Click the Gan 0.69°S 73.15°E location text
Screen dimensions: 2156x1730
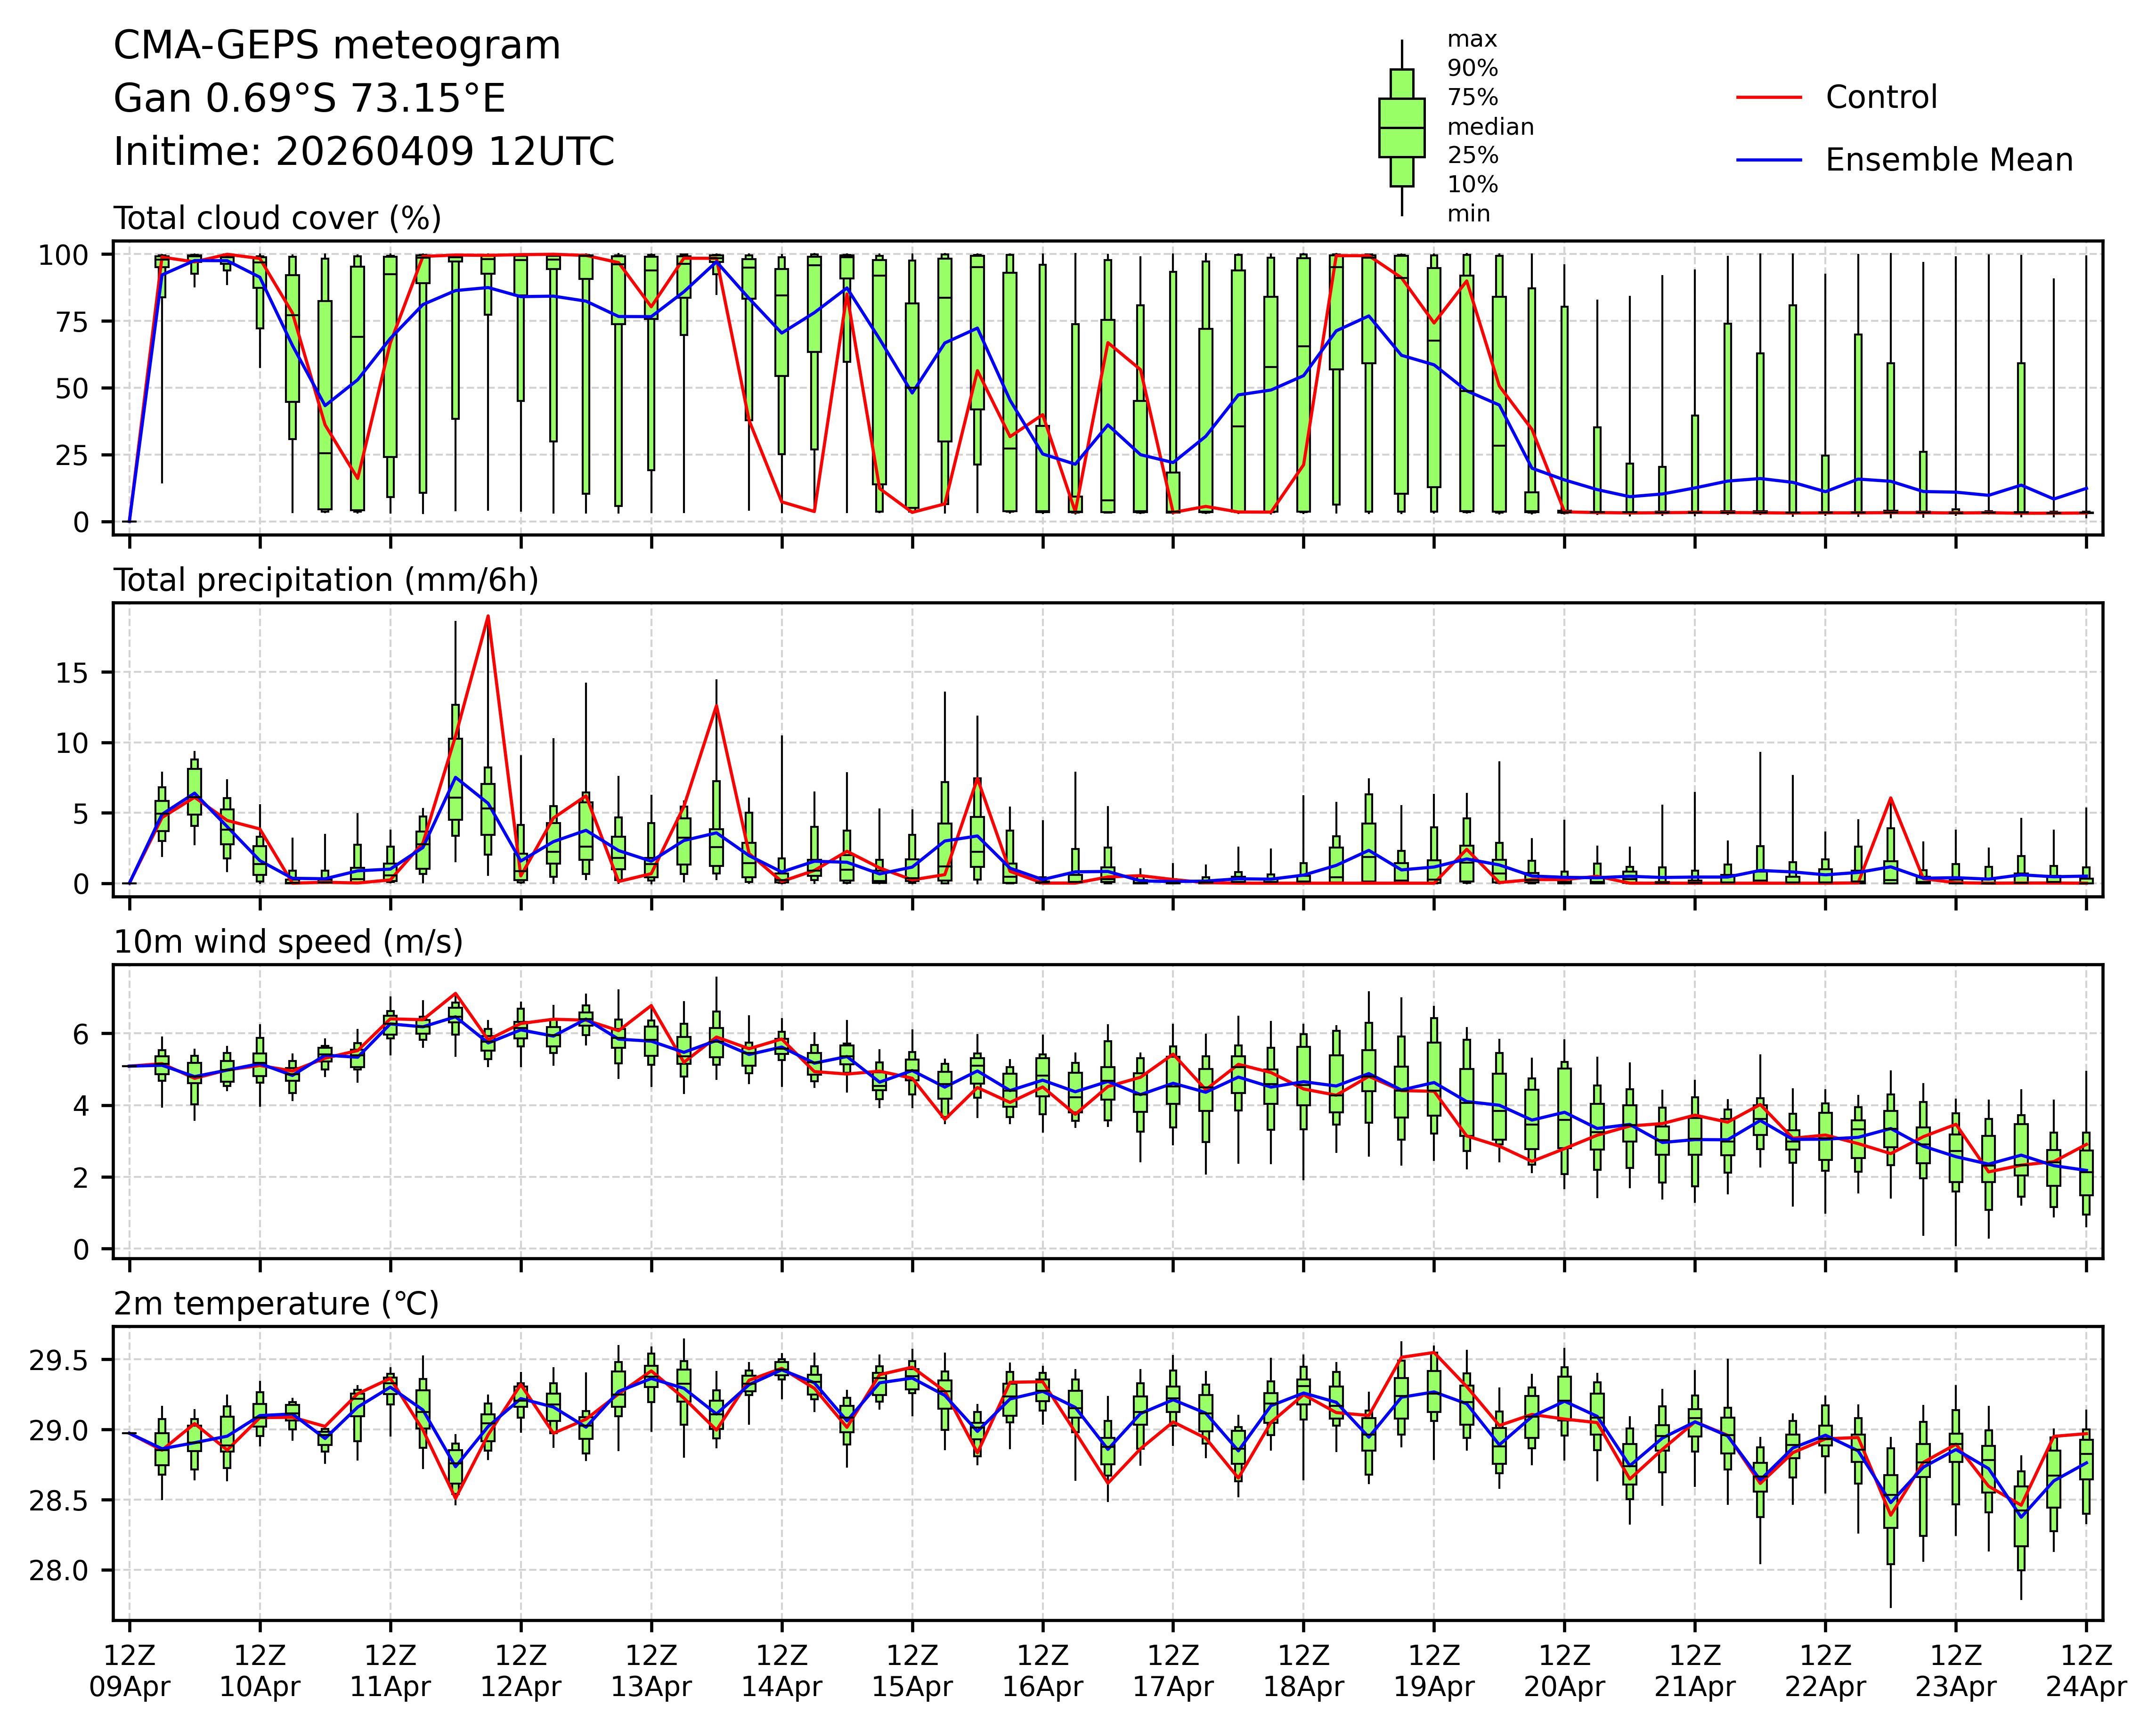pyautogui.click(x=309, y=99)
